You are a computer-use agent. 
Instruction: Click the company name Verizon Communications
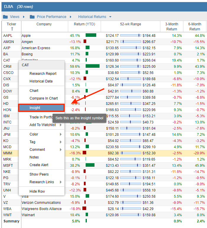click(41, 203)
